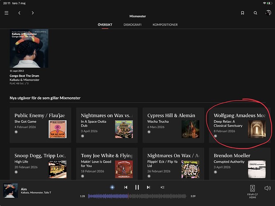Open Corrupted Authority cover art
The width and height of the screenshot is (275, 206).
tap(257, 169)
